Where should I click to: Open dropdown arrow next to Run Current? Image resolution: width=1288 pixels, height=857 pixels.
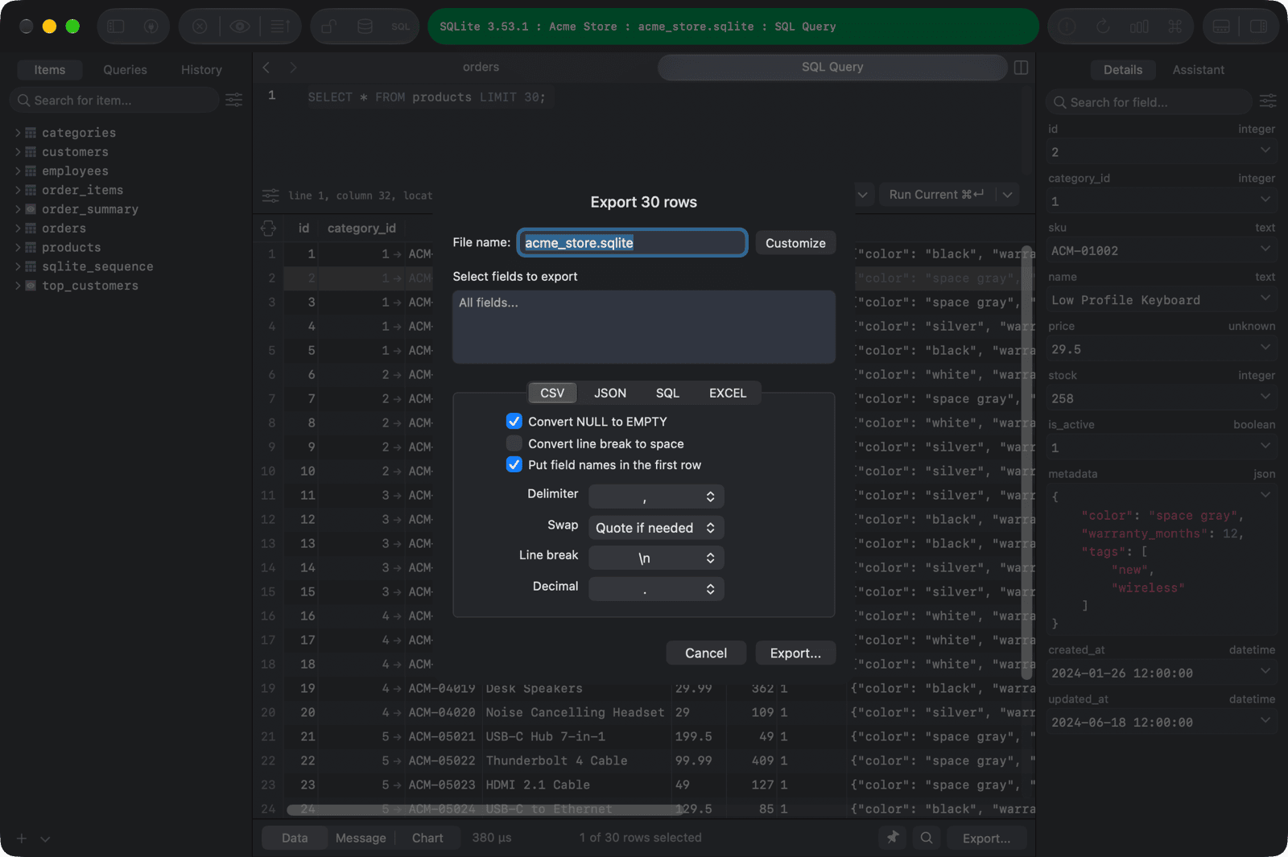1007,195
